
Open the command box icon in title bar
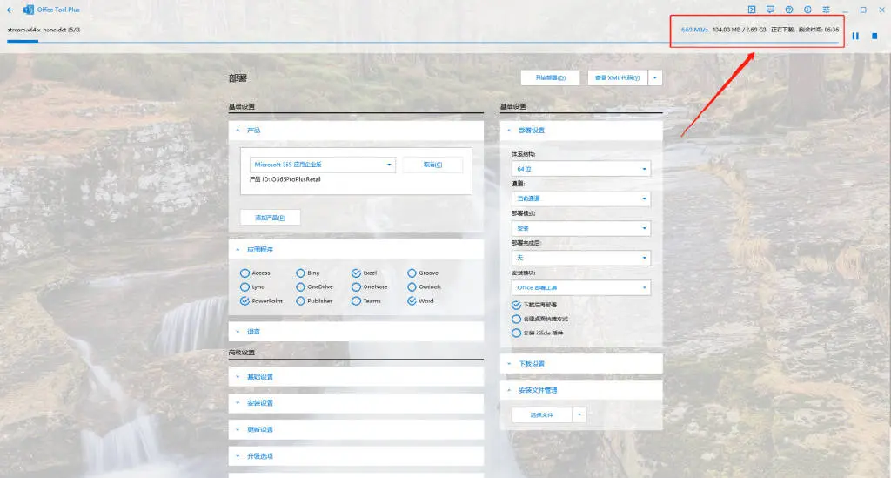(x=751, y=10)
